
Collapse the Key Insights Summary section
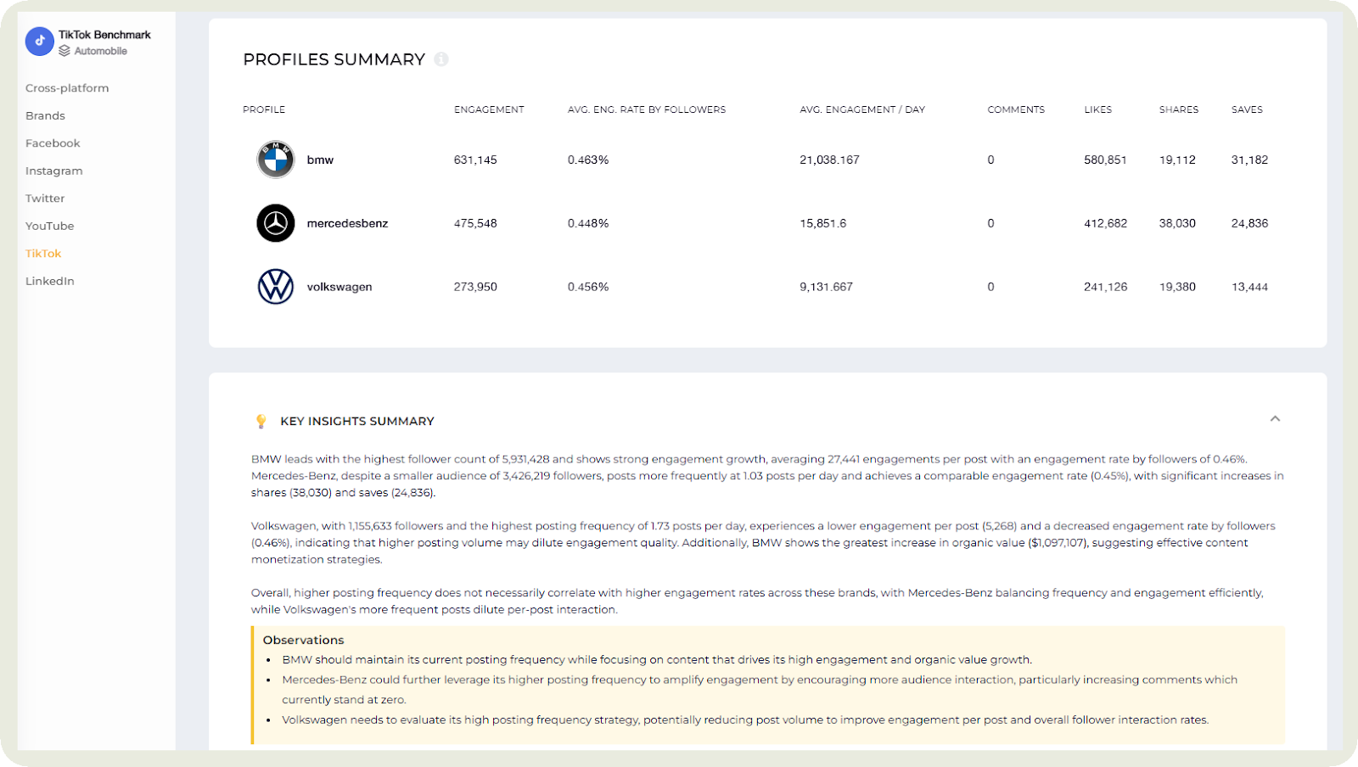[x=1274, y=419]
